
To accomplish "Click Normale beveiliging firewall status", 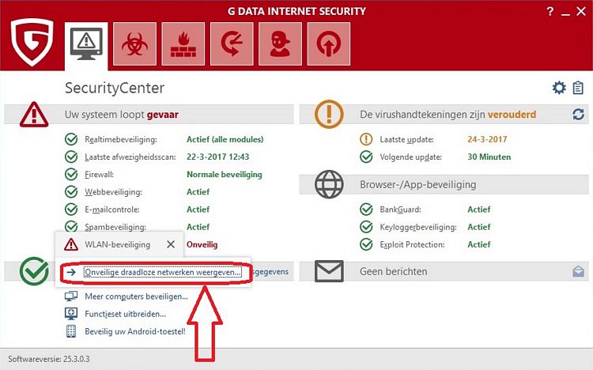I will 225,175.
